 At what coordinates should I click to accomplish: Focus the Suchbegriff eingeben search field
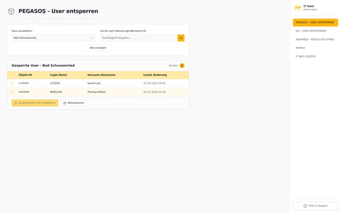138,38
